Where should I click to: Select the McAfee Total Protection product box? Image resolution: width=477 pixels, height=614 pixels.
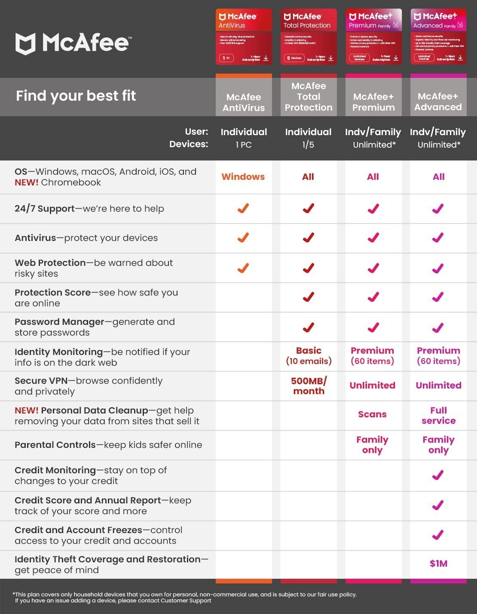tap(309, 37)
